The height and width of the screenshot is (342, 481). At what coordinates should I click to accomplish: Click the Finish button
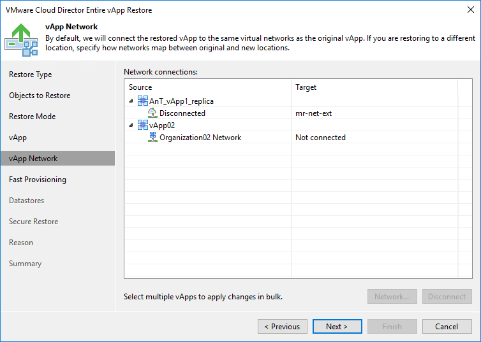pyautogui.click(x=392, y=326)
